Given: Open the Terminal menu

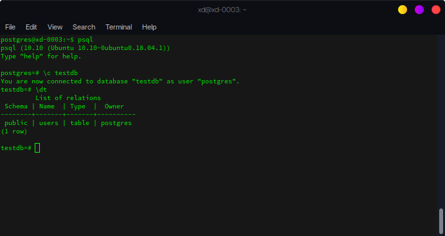Looking at the screenshot, I should tap(118, 27).
